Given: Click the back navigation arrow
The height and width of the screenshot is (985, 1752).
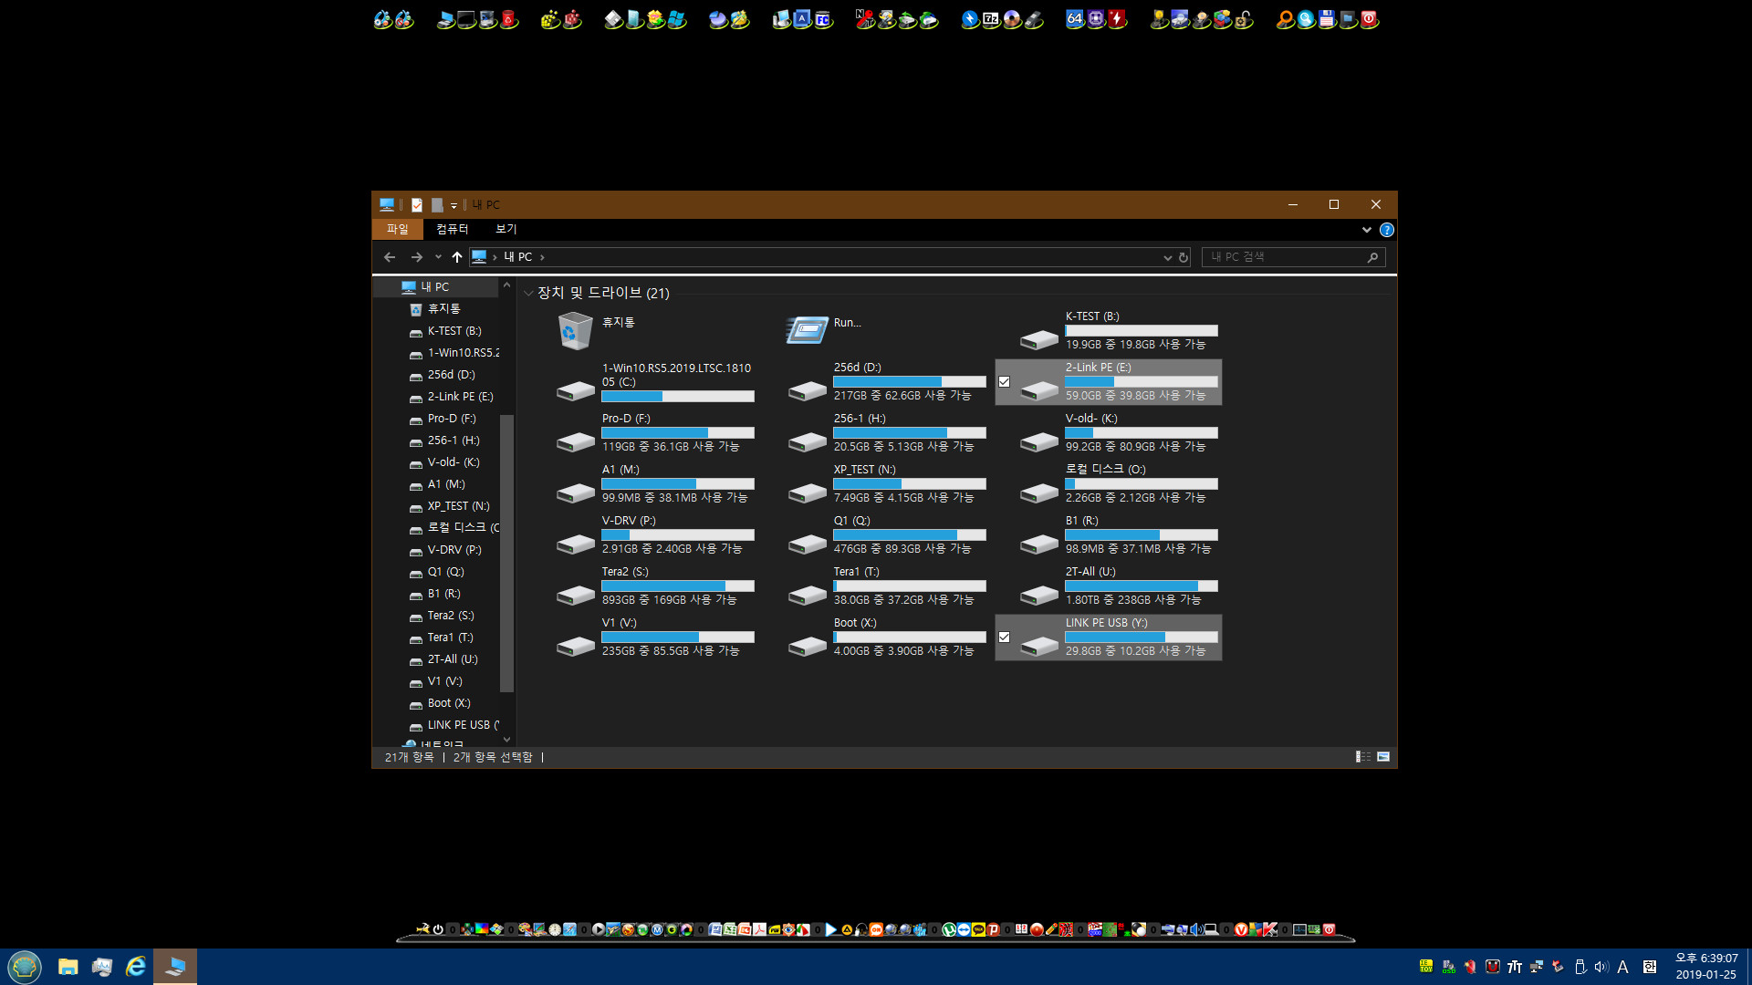Looking at the screenshot, I should 389,256.
